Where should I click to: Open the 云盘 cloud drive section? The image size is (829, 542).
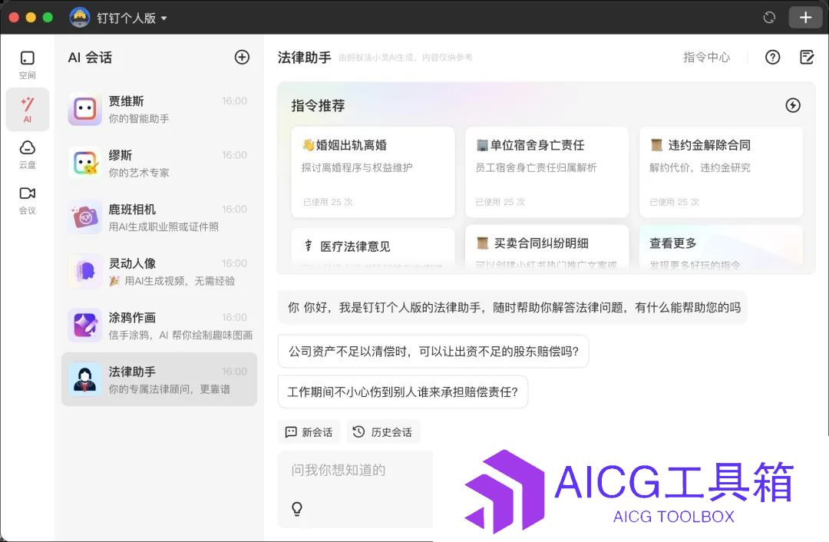point(28,154)
